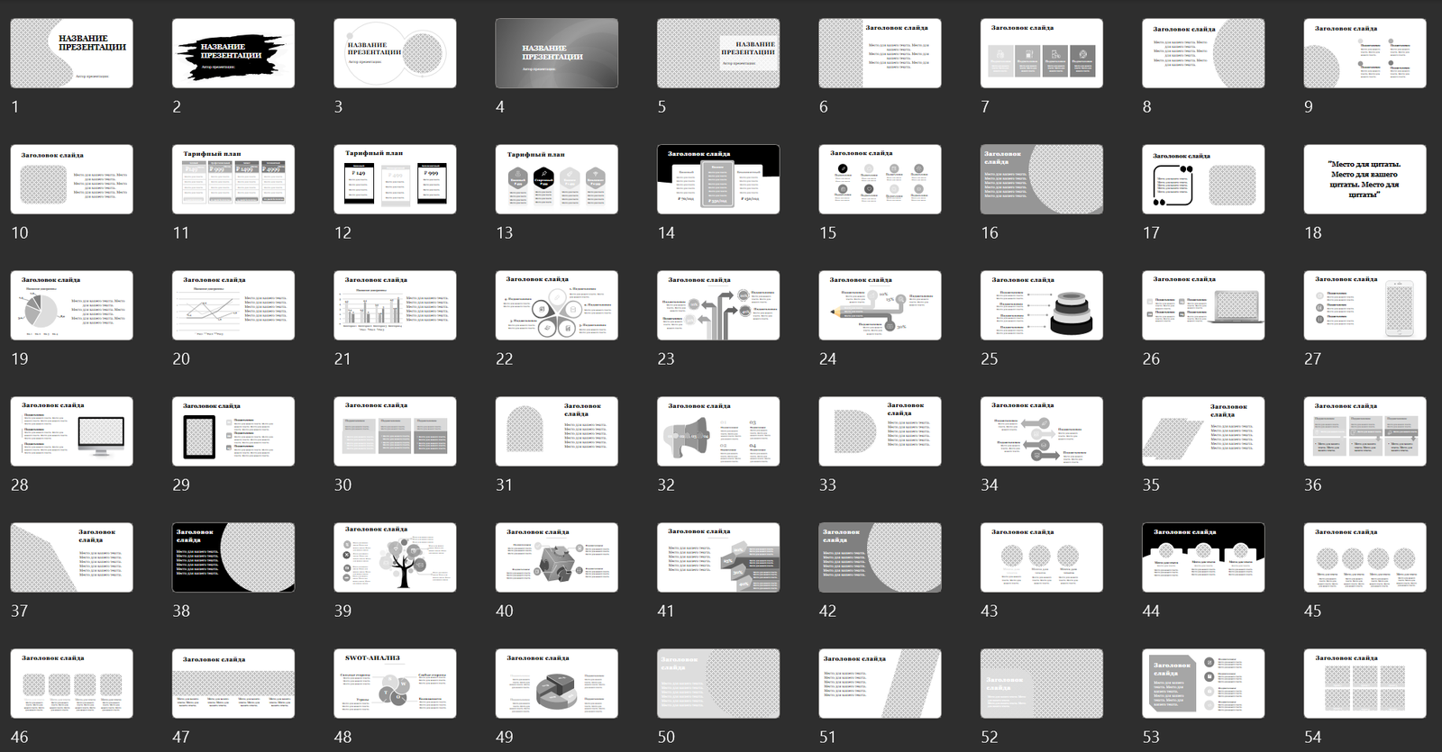1442x752 pixels.
Task: Select slide 39 with tree infographic
Action: [395, 557]
